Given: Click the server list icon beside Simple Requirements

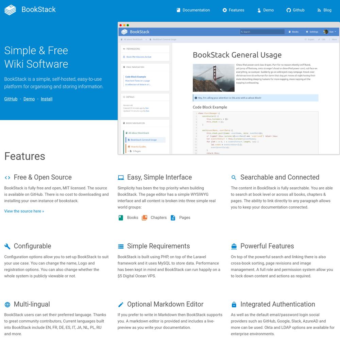Looking at the screenshot, I should click(121, 246).
